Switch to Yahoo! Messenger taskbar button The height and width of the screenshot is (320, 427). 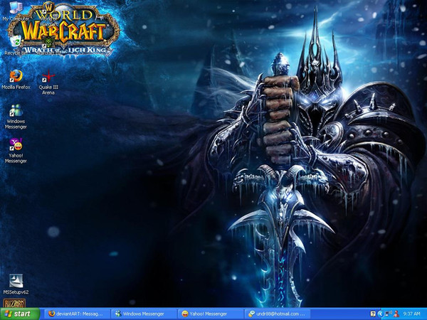click(x=210, y=314)
